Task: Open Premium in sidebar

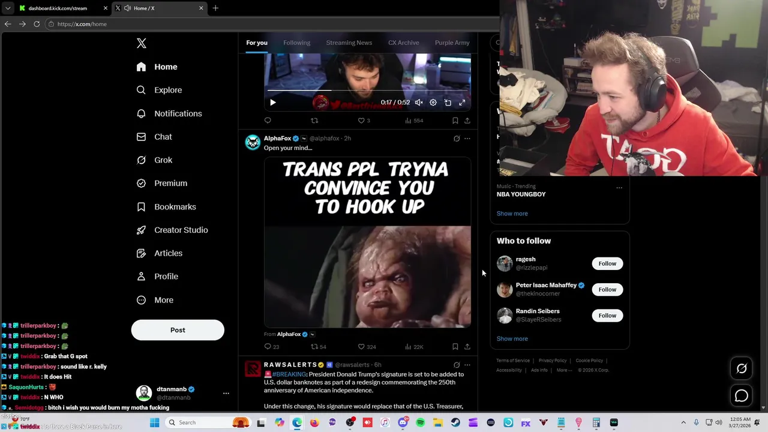Action: 162,183
